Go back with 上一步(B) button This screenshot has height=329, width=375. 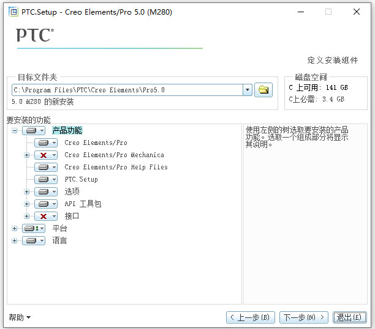coord(251,317)
